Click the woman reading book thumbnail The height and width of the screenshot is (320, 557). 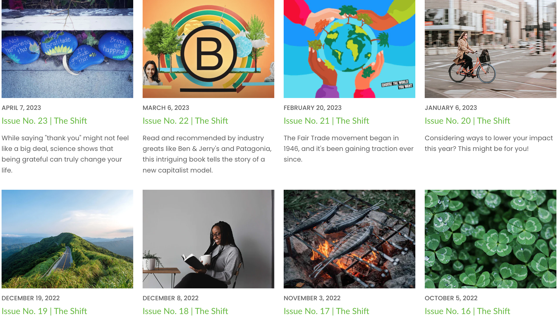(x=208, y=239)
